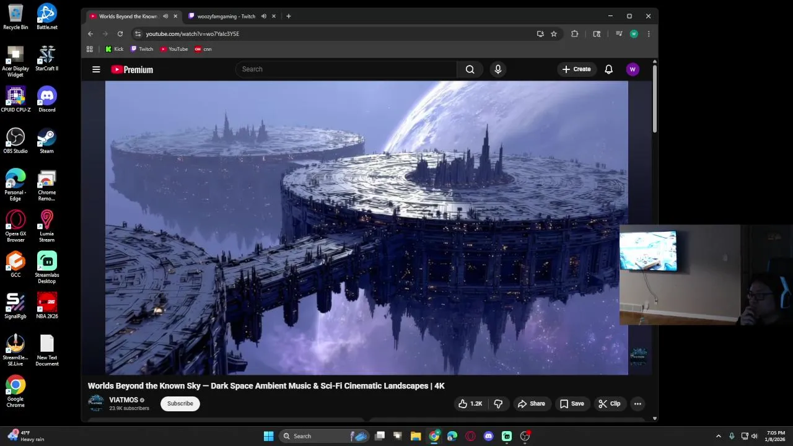Open Battle.net desktop shortcut
Screen dimensions: 793x446
(47, 17)
